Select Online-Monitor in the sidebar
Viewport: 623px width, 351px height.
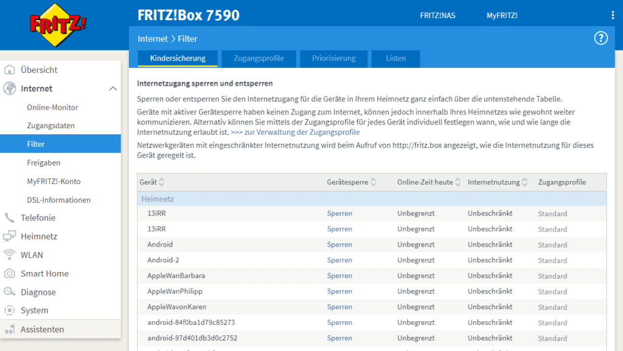tap(52, 107)
